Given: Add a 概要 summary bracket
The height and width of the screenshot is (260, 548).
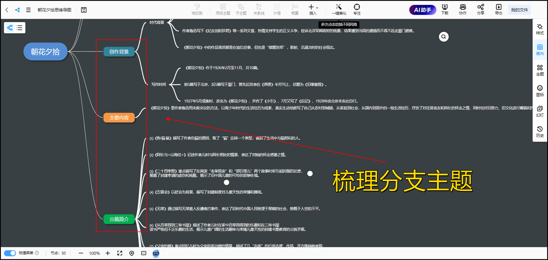Looking at the screenshot, I should point(295,10).
